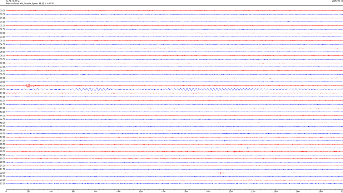
Task: Select the 01:30 row time label
Action: [x=3, y=22]
